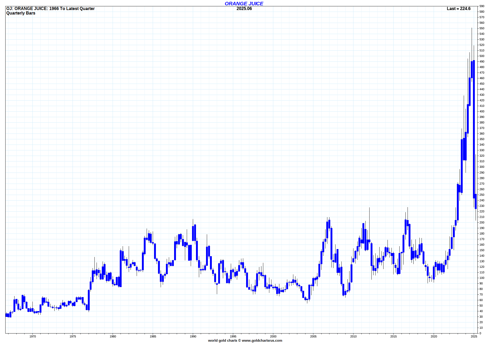Click the 550 y-axis label
488x343 pixels.
pyautogui.click(x=482, y=28)
